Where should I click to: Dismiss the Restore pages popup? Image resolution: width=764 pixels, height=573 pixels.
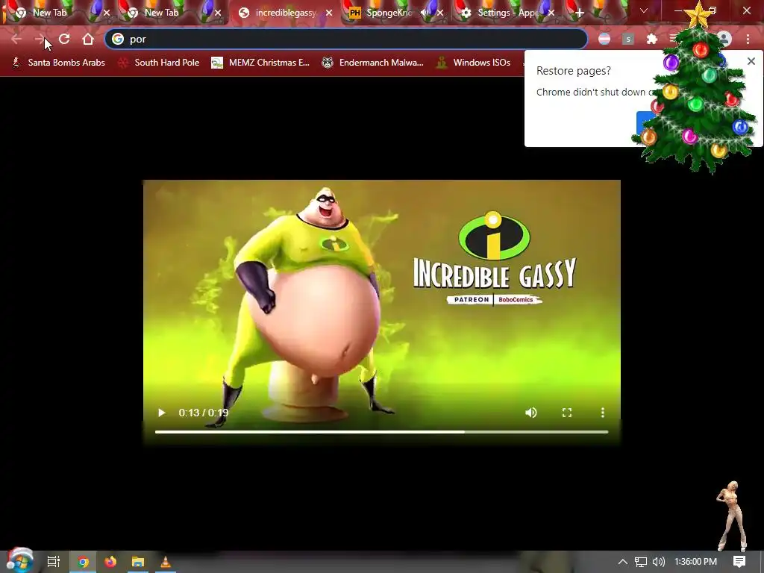click(x=751, y=61)
